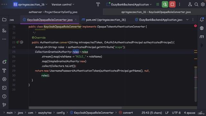Rerun EazyBankBackendApplication green button
This screenshot has height=116, width=206.
click(x=165, y=4)
